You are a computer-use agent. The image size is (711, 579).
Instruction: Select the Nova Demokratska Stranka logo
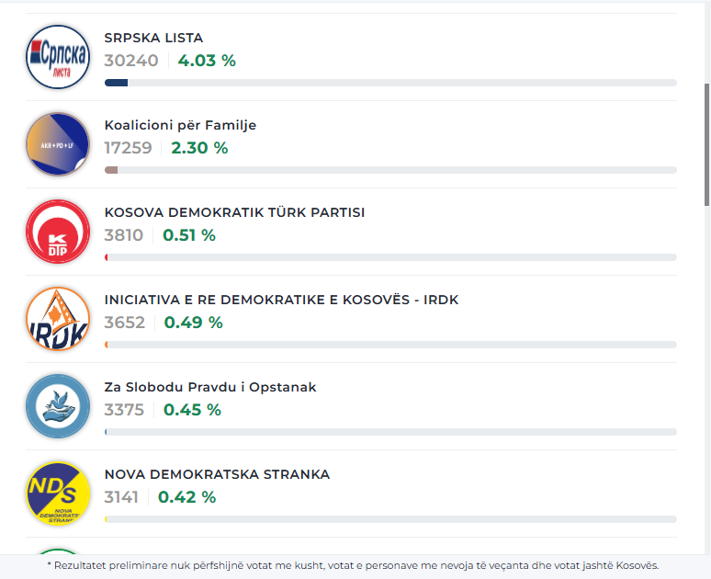coord(58,494)
